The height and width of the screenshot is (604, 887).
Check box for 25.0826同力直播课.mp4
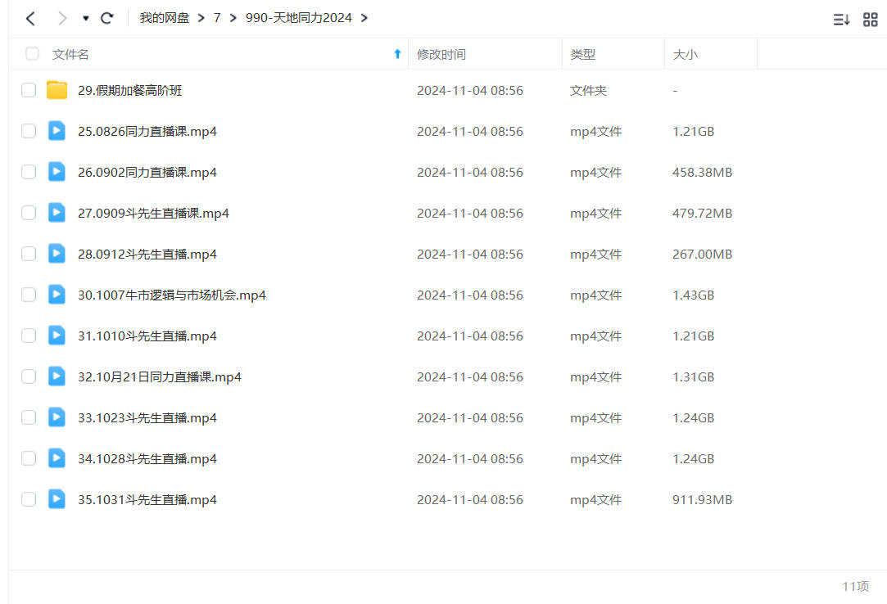click(29, 131)
